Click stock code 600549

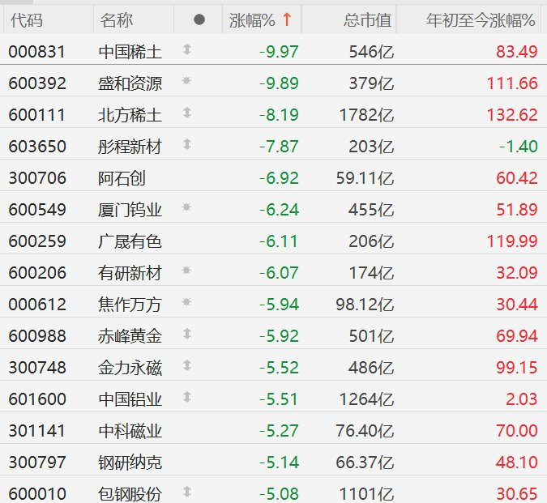pos(37,211)
